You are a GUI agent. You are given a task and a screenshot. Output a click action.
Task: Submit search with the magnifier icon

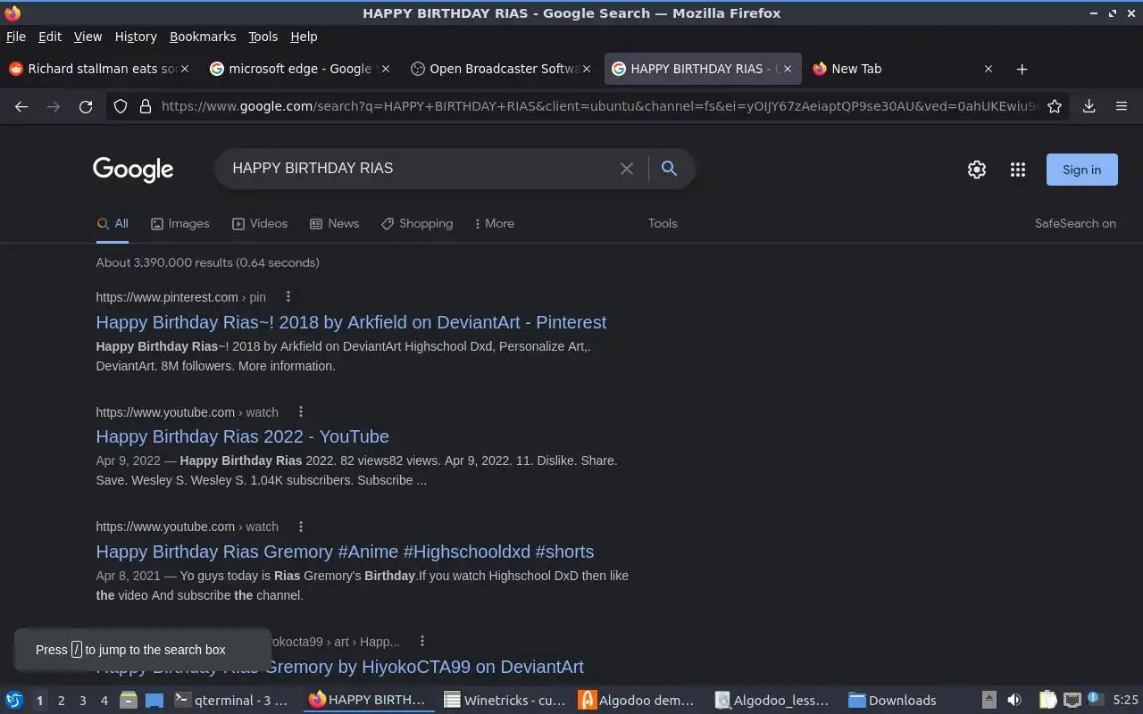coord(669,168)
